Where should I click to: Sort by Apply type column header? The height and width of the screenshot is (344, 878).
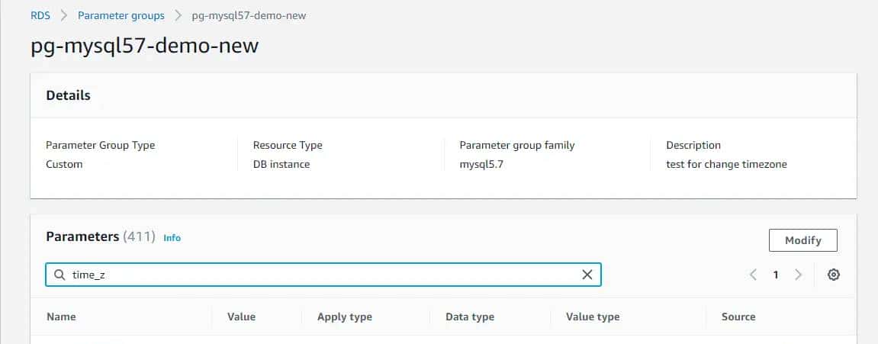(x=344, y=317)
